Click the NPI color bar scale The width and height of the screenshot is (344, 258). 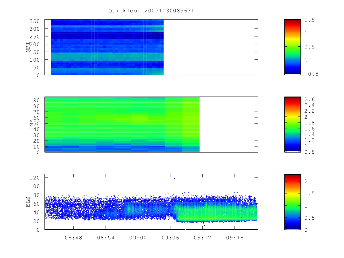292,47
